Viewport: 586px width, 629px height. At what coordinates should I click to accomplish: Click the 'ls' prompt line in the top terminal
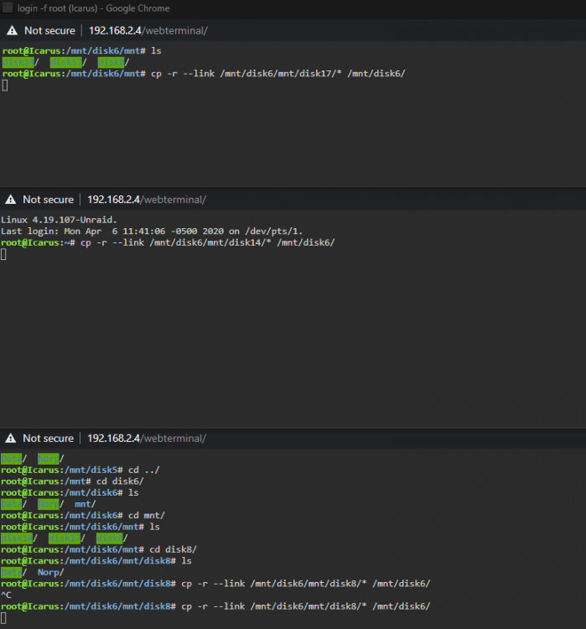point(82,50)
